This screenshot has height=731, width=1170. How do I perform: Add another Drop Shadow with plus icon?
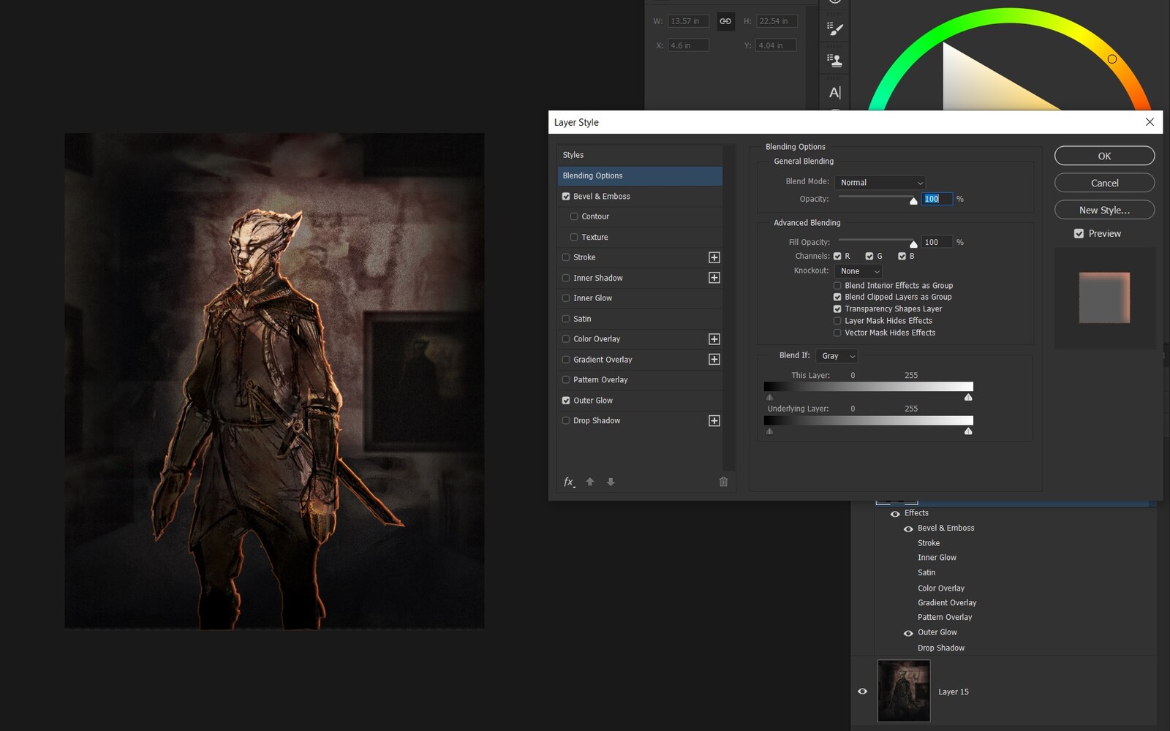tap(714, 421)
